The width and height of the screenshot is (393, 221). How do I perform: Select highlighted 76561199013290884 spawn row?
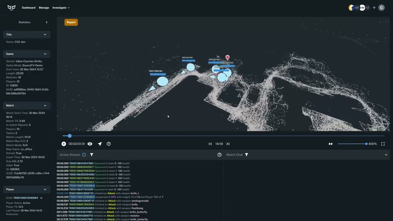coord(94,186)
